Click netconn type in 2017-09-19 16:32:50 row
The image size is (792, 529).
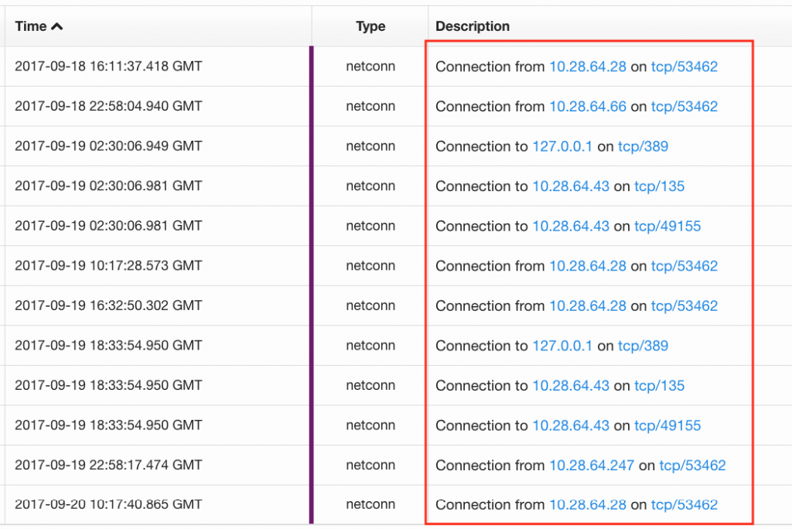[x=370, y=306]
